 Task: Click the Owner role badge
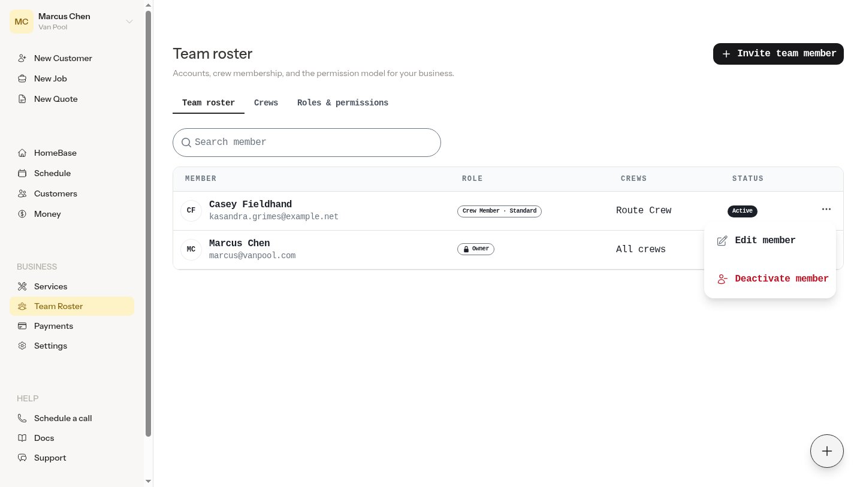[x=476, y=249]
